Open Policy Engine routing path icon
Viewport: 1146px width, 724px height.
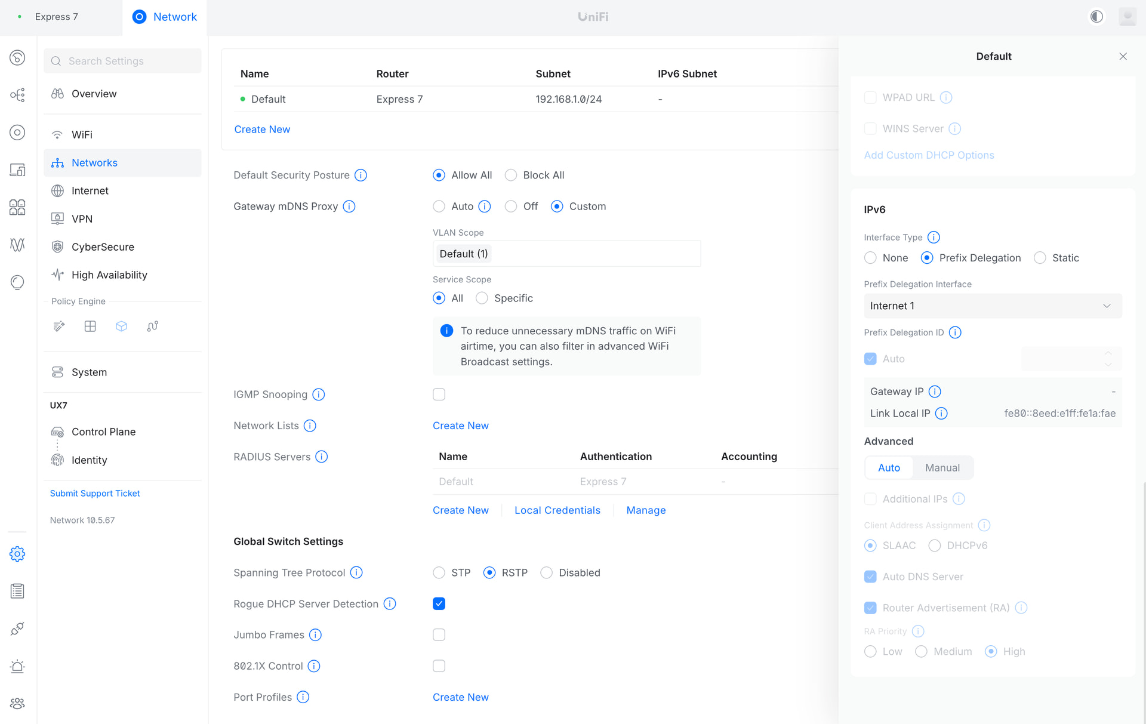click(x=153, y=326)
